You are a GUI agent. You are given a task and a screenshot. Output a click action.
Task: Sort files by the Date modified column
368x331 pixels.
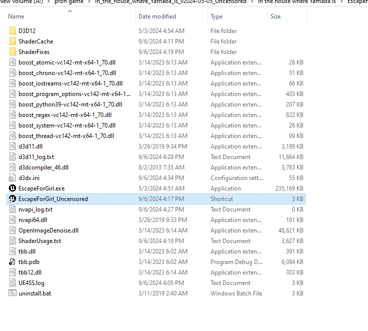(157, 16)
